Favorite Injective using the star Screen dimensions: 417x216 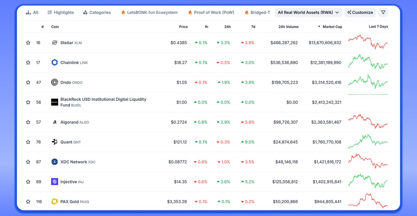tap(28, 182)
